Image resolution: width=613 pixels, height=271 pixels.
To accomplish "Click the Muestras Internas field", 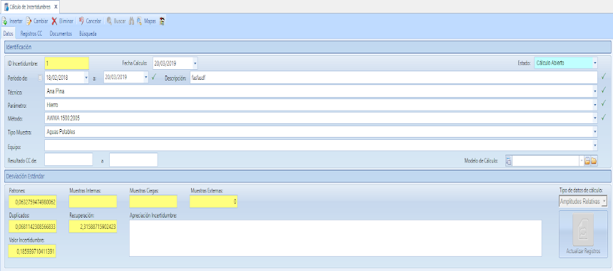I will click(x=93, y=202).
